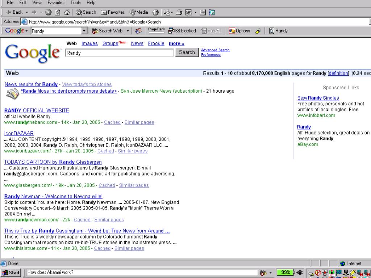Image resolution: width=371 pixels, height=278 pixels.
Task: Open Similar pages for www.thisistrue.com
Action: [x=129, y=248]
